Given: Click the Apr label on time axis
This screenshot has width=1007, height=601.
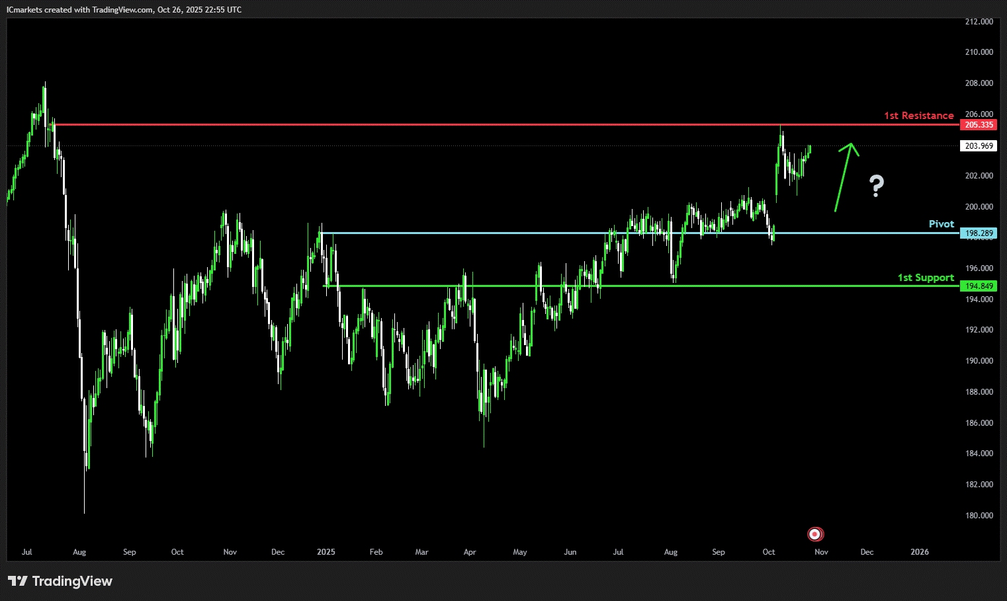Looking at the screenshot, I should [x=470, y=552].
